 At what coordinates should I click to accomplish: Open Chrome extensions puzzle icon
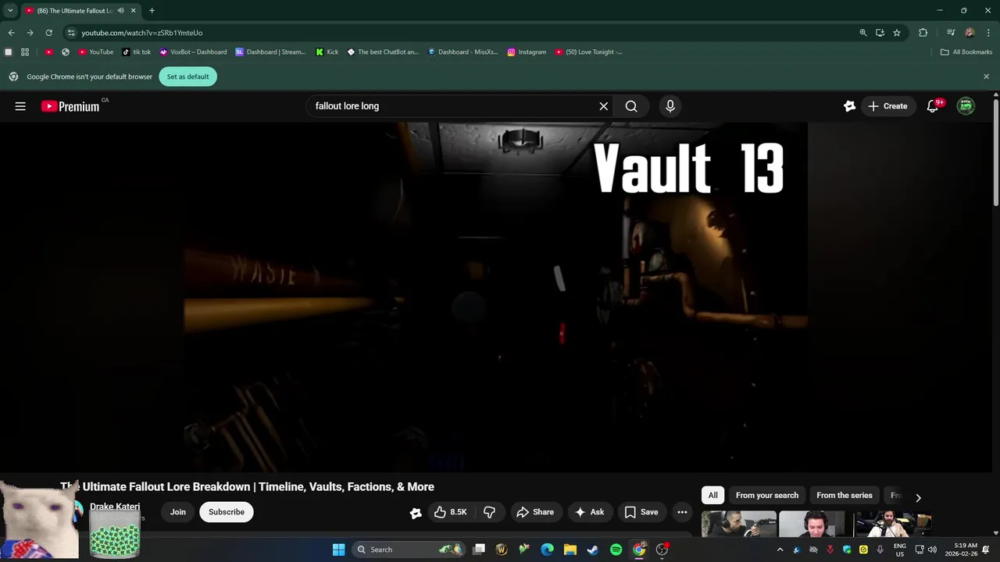pyautogui.click(x=923, y=33)
